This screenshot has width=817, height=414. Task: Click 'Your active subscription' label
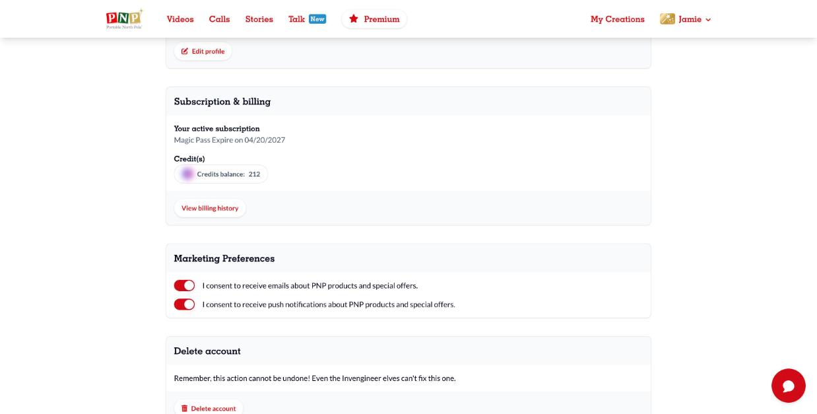(217, 129)
